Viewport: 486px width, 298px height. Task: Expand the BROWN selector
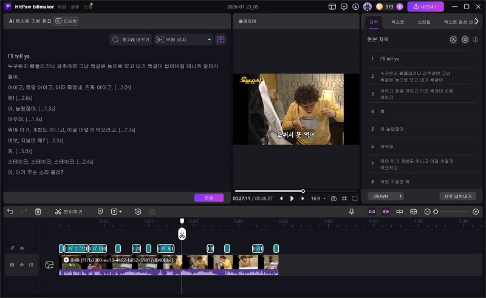386,196
